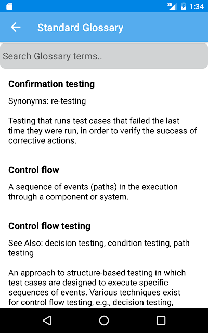Image resolution: width=208 pixels, height=333 pixels.
Task: Tap the Control flow definition text
Action: (93, 192)
